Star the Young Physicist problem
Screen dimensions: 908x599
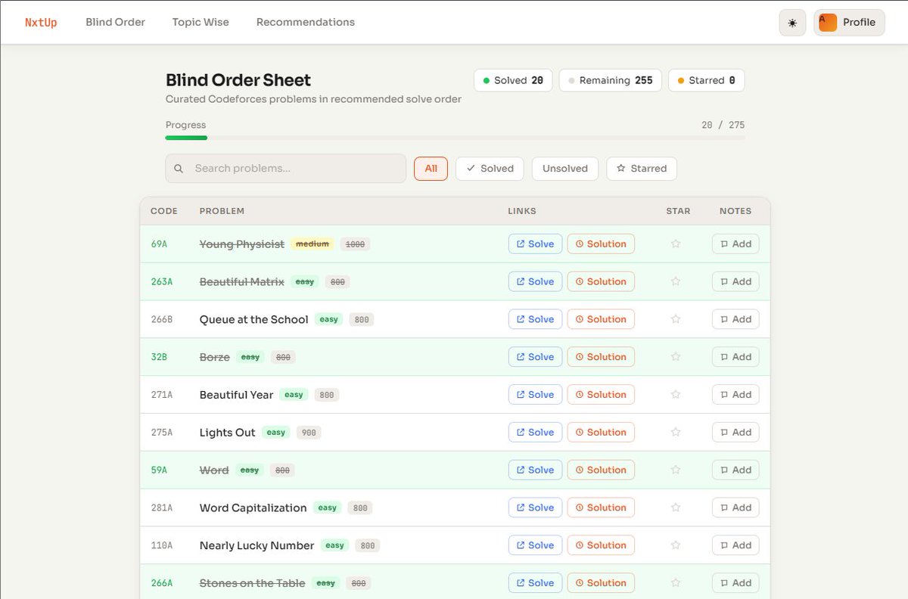point(676,244)
